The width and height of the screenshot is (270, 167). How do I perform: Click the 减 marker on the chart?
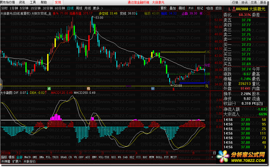(49, 89)
